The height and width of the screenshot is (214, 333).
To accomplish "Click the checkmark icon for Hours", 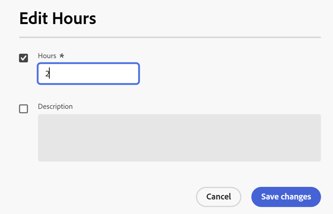I will pos(24,58).
